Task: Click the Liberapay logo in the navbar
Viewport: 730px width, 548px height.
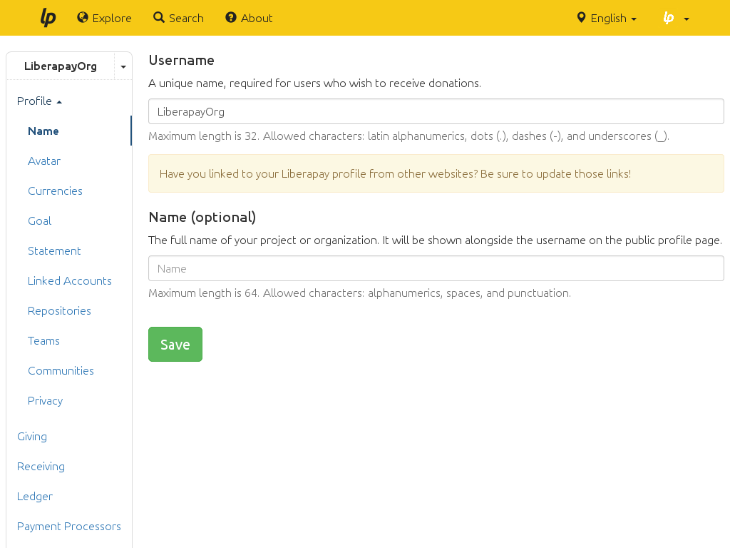Action: [x=48, y=17]
